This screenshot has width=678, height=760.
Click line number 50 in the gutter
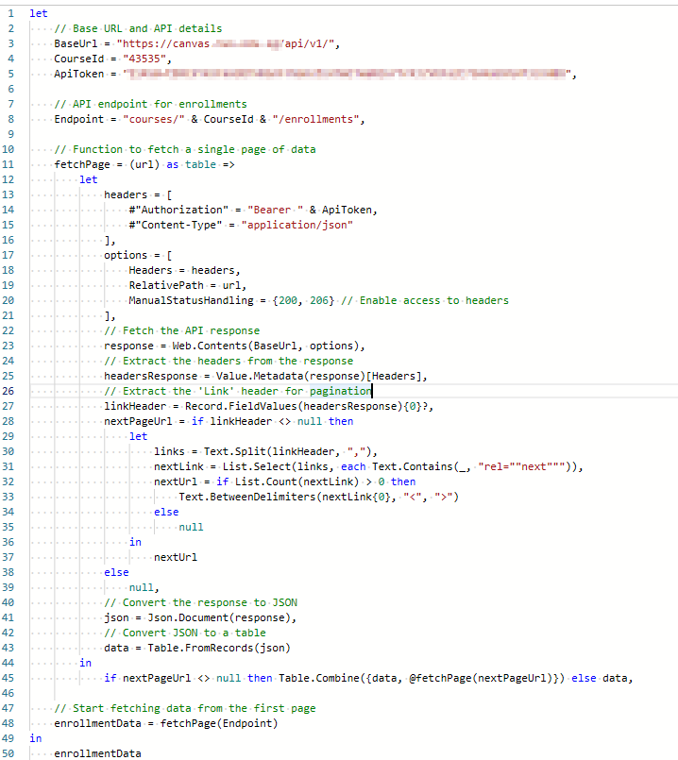(8, 753)
